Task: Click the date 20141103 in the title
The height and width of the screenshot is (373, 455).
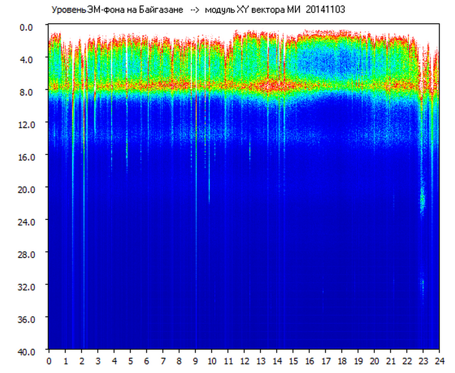Action: point(325,10)
